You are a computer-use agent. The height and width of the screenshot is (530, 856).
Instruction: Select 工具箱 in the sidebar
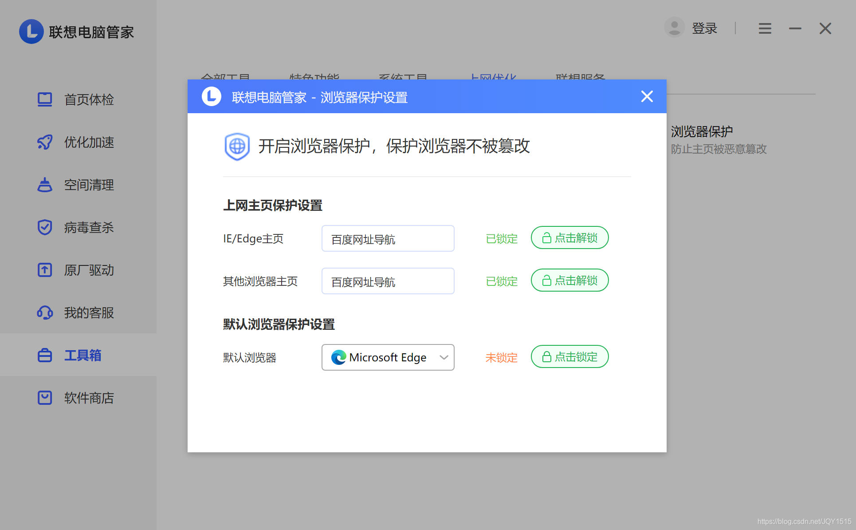click(x=78, y=355)
